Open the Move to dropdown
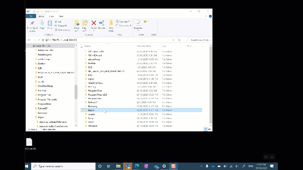Image resolution: width=303 pixels, height=170 pixels. click(x=77, y=25)
